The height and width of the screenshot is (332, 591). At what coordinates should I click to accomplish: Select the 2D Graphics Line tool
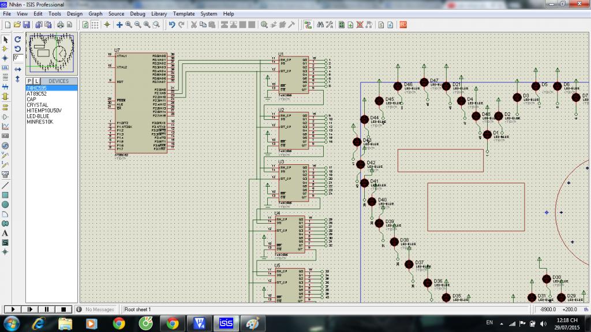point(5,186)
